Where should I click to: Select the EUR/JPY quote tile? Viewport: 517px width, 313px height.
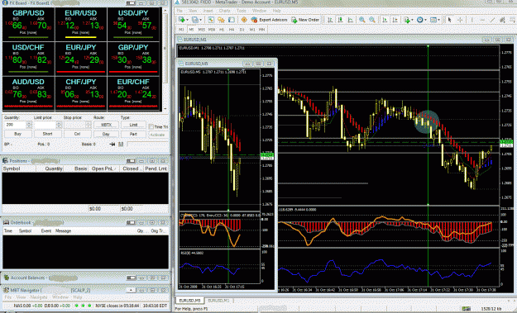[x=81, y=59]
